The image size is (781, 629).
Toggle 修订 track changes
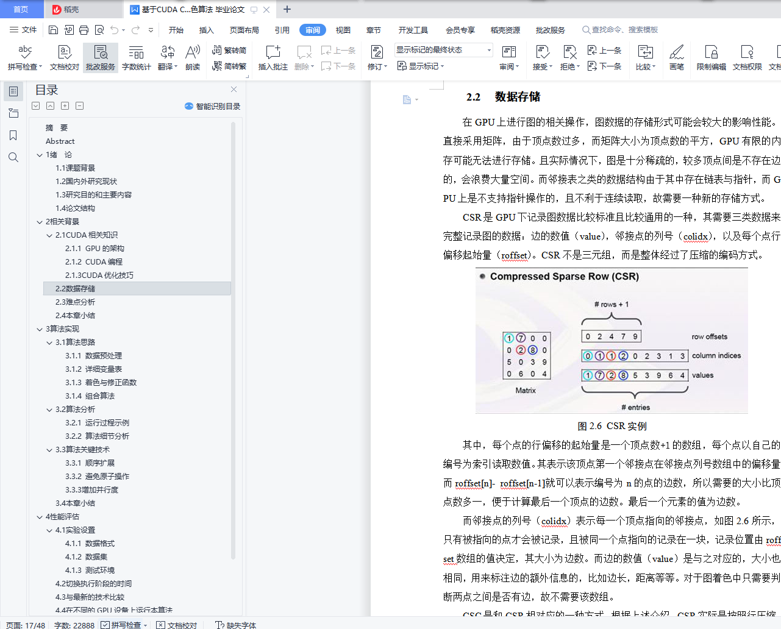377,58
